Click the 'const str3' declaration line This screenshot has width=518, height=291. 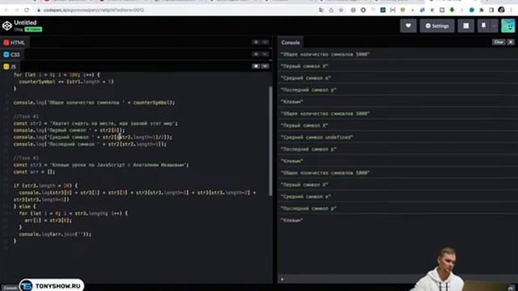(101, 165)
